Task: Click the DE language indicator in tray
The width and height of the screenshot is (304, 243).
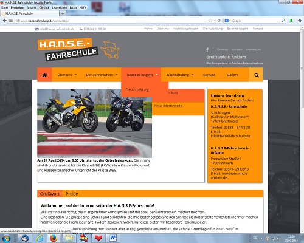Action: (255, 238)
